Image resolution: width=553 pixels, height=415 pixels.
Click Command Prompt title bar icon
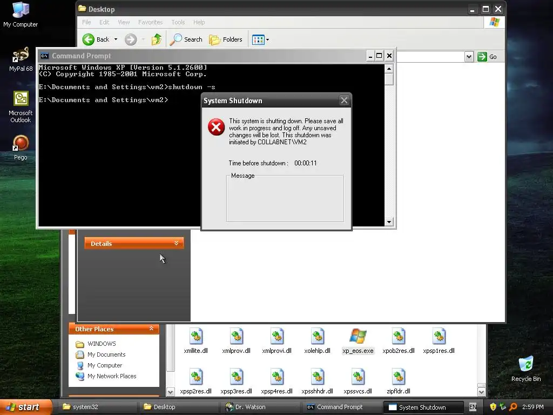tap(44, 56)
